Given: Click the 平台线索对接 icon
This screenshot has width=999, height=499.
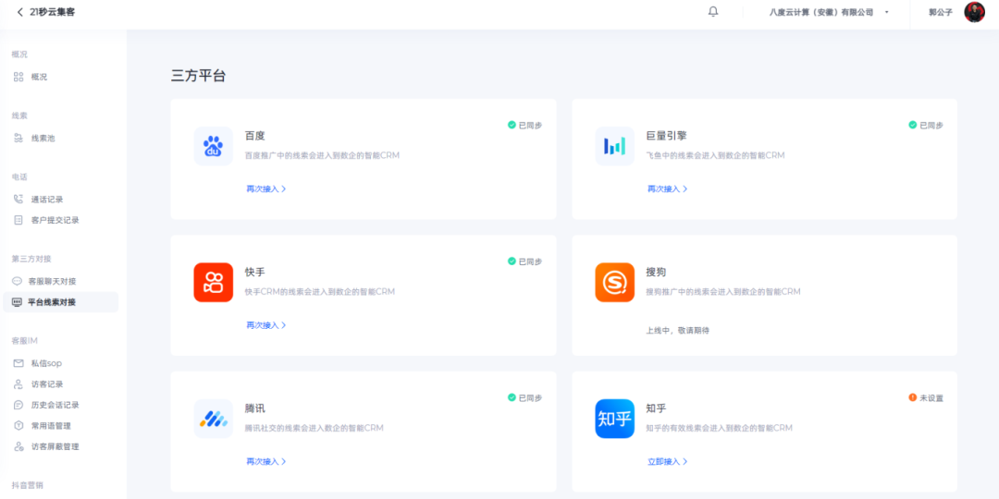Looking at the screenshot, I should pos(18,302).
